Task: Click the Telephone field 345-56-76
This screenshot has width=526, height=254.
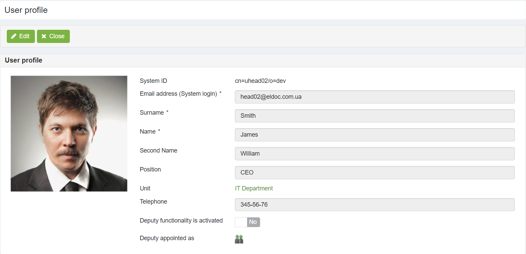Action: 375,205
